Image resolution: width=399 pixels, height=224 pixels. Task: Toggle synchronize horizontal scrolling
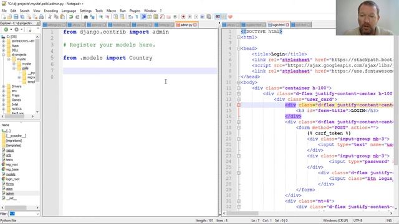coord(122,17)
